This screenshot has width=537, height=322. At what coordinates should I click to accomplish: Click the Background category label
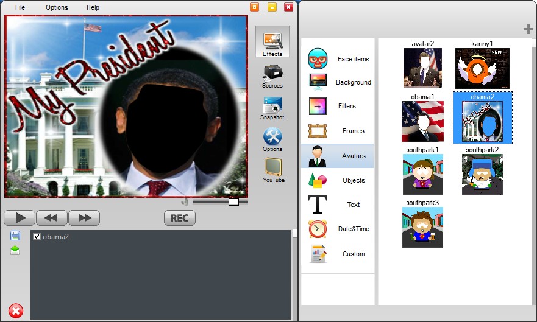coord(354,82)
